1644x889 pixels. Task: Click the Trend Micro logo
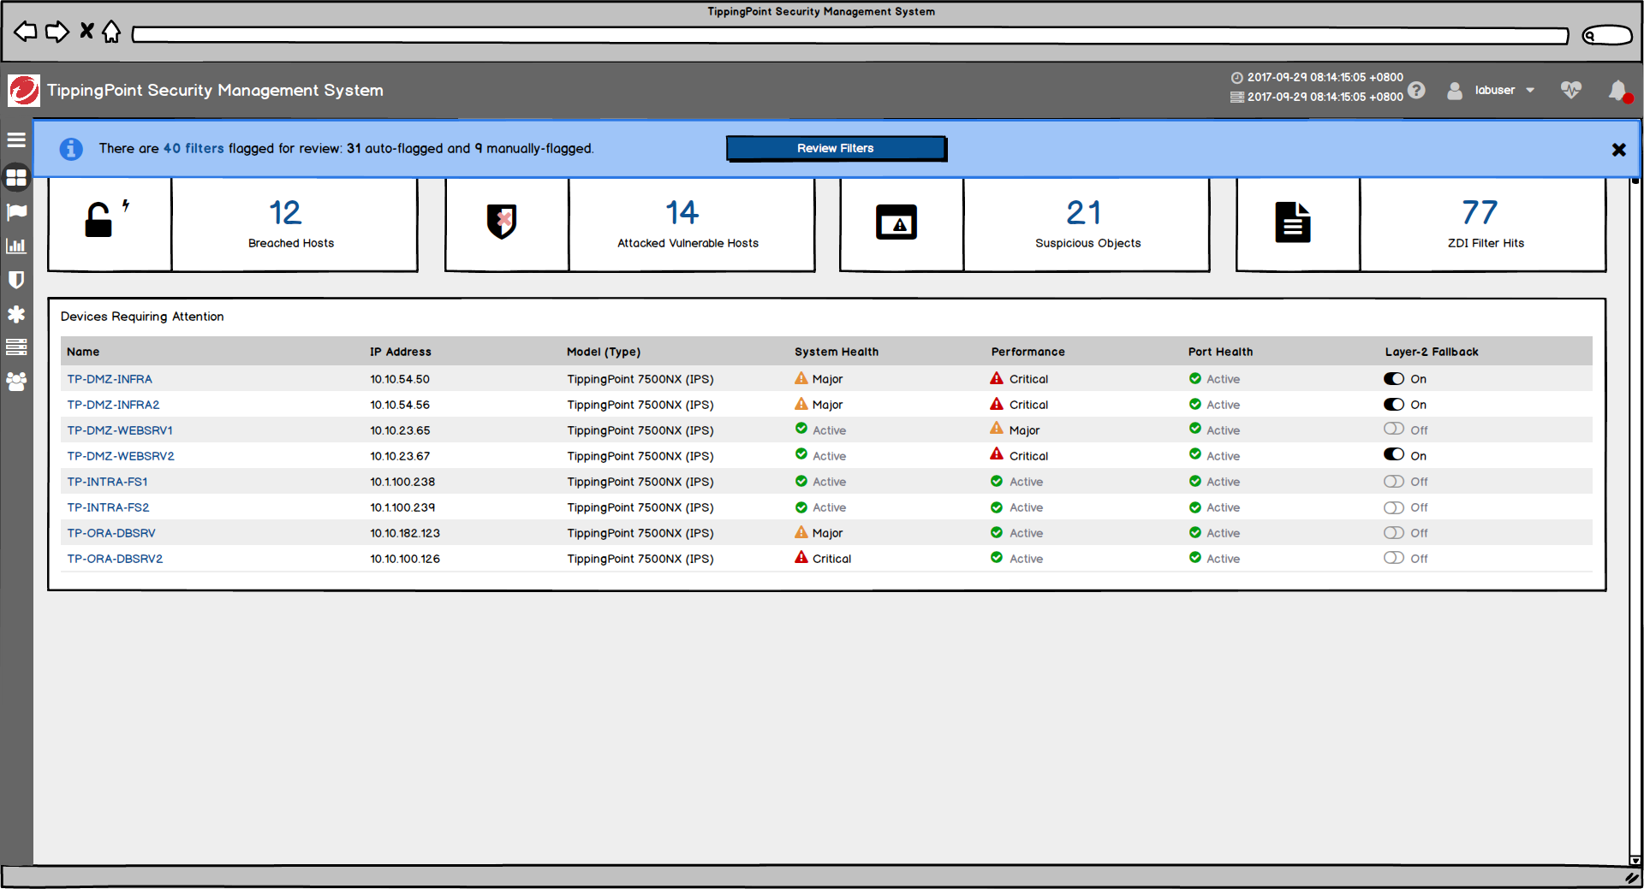tap(24, 90)
